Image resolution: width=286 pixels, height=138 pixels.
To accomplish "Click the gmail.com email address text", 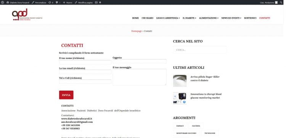I will coord(77,122).
